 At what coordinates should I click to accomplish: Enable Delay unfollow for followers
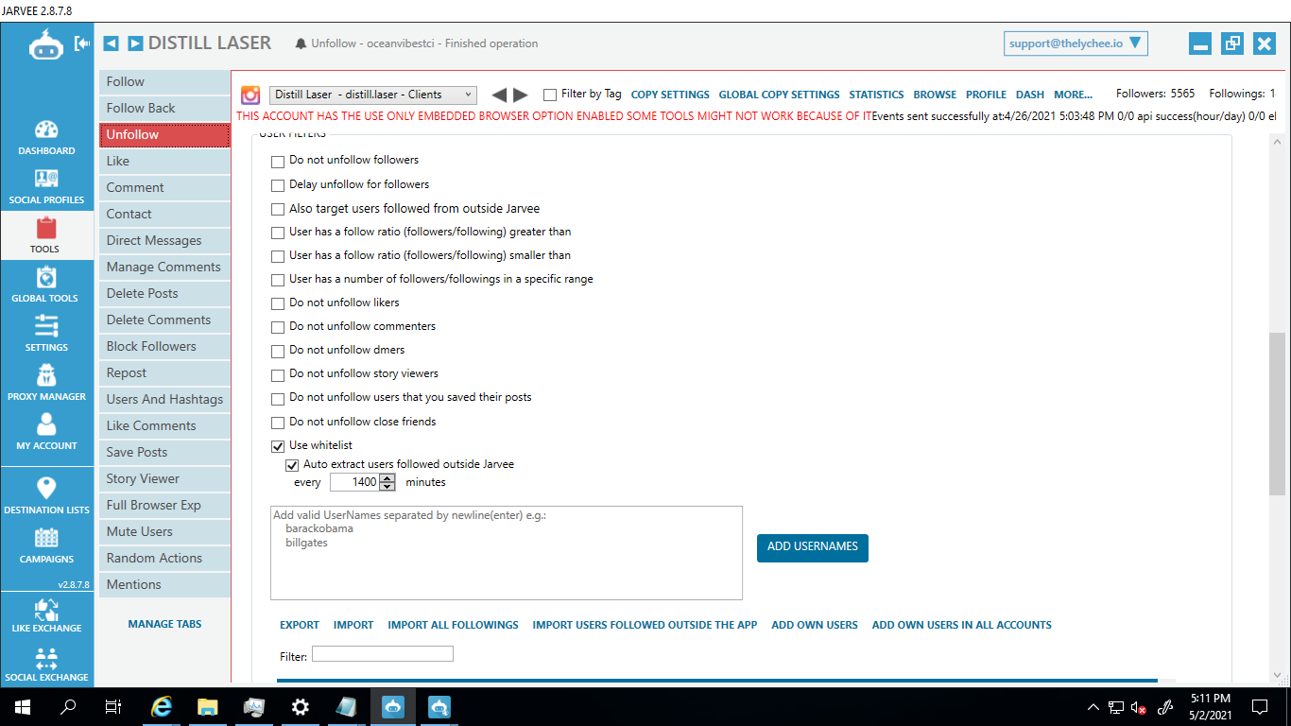tap(278, 185)
